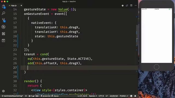The width and height of the screenshot is (175, 98).
Task: Open the Debug icon in activity bar
Action: tap(4, 27)
